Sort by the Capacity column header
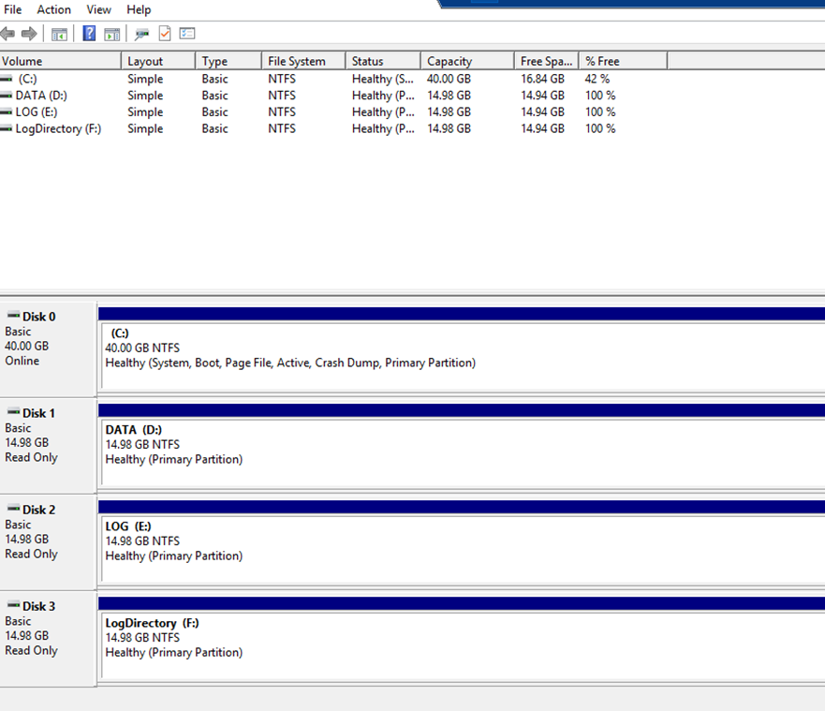 449,61
